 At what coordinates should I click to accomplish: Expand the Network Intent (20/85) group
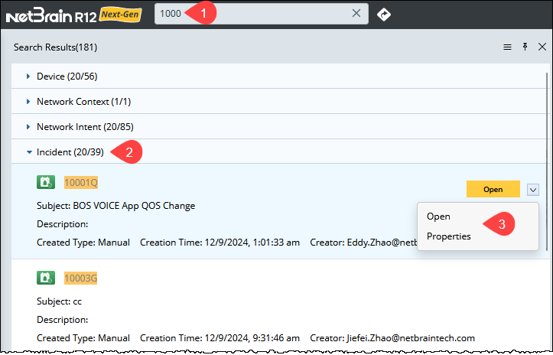[28, 127]
